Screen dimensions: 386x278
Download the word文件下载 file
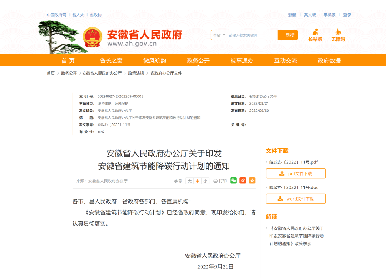[296, 199]
